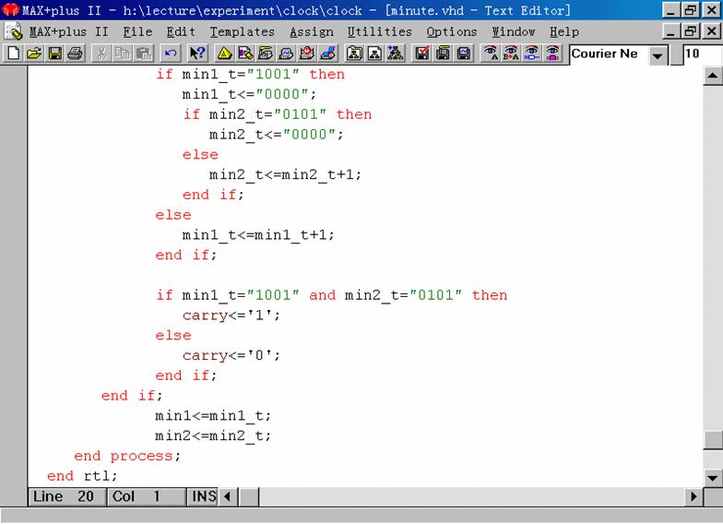The image size is (723, 524).
Task: Open the Utilities menu
Action: pos(380,31)
